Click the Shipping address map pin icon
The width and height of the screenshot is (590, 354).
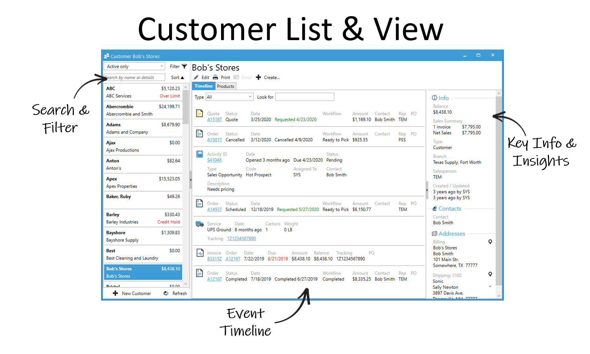click(x=490, y=274)
